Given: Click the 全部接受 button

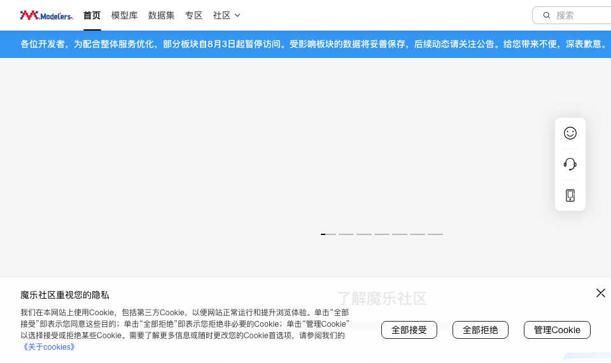Looking at the screenshot, I should pos(409,330).
